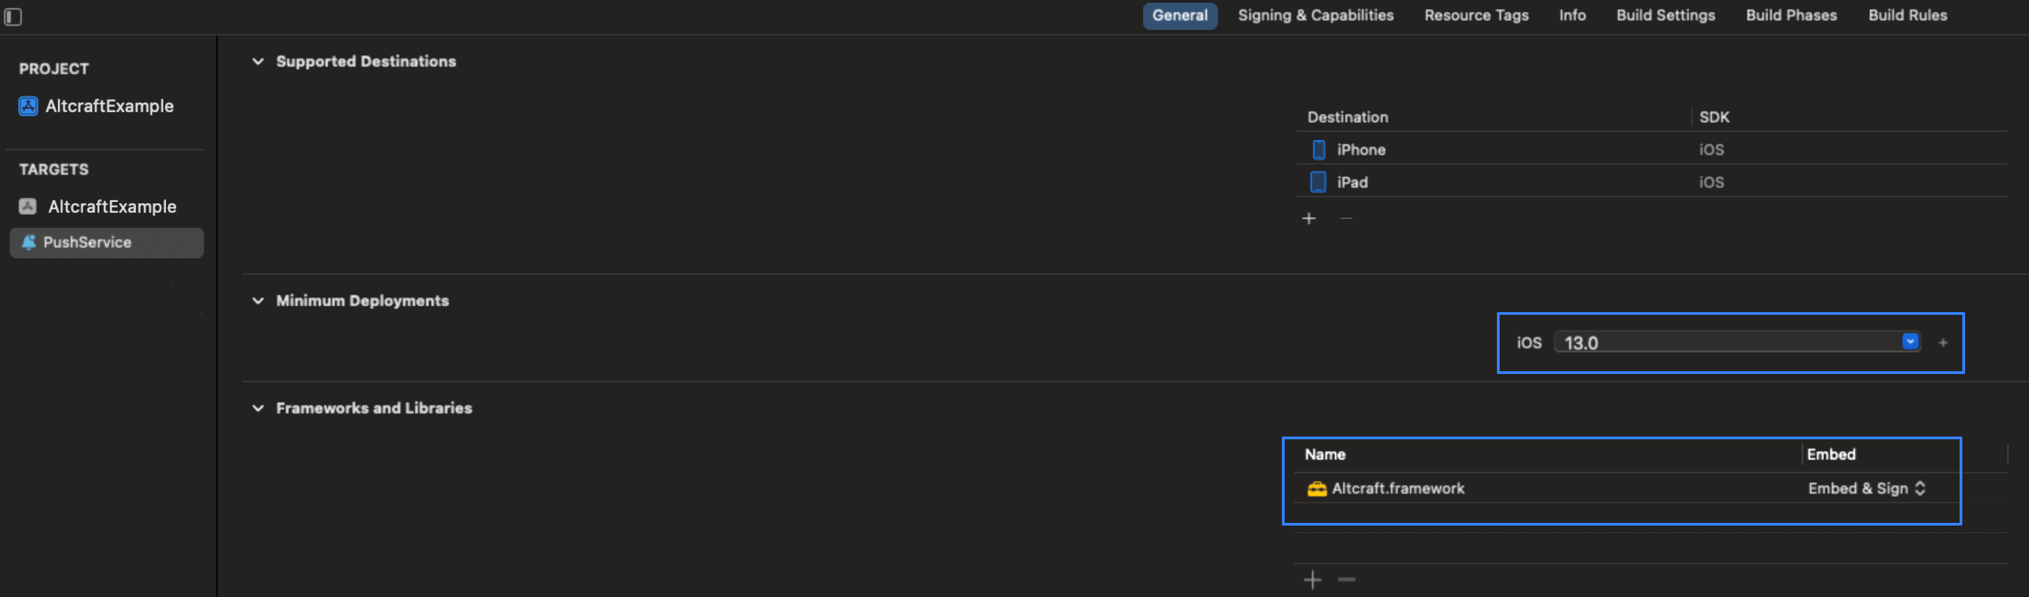The height and width of the screenshot is (597, 2029).
Task: Remove the selected supported destination
Action: click(1346, 218)
